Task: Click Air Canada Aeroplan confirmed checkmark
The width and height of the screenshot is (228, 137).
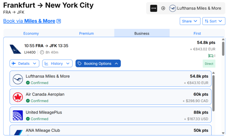Action: [x=28, y=101]
